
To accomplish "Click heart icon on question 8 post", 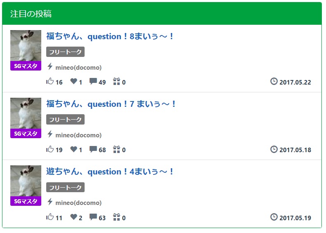I will point(73,81).
